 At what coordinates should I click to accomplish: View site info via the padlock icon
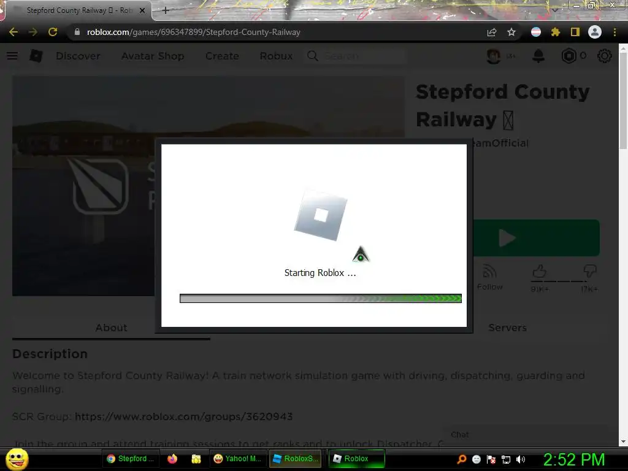(x=77, y=32)
